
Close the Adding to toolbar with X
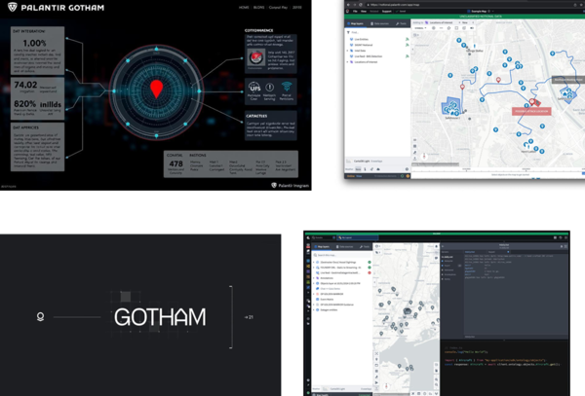pyautogui.click(x=473, y=22)
